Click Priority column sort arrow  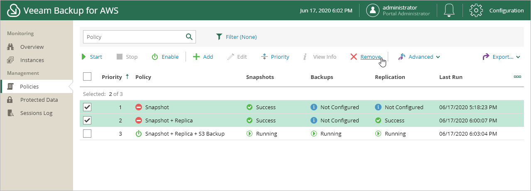(x=127, y=76)
